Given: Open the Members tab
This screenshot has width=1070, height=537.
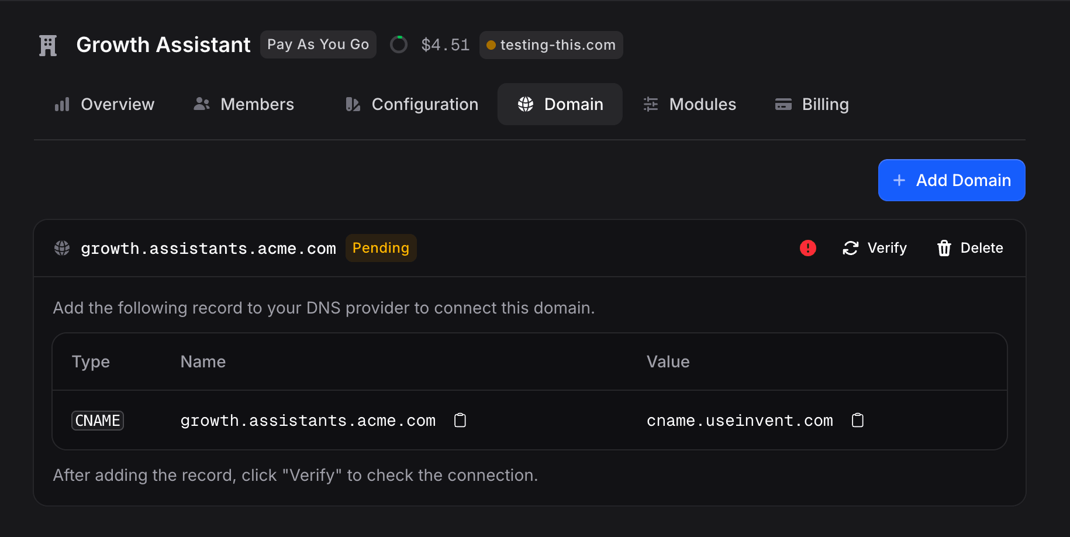Looking at the screenshot, I should coord(244,104).
